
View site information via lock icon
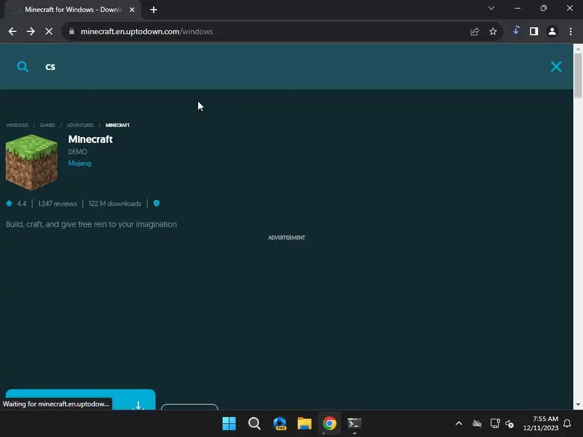coord(72,32)
